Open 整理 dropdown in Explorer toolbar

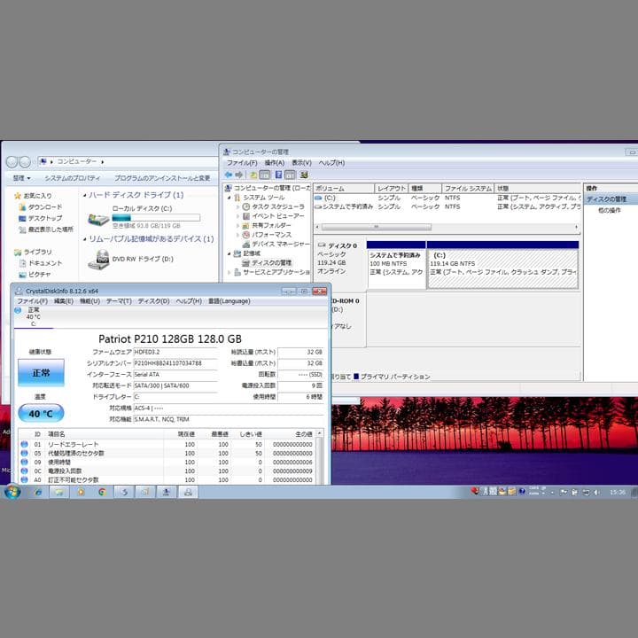coord(21,178)
